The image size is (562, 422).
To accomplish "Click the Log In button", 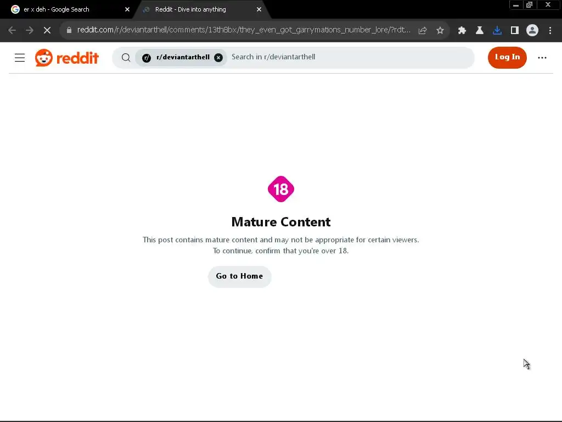I will pos(507,57).
